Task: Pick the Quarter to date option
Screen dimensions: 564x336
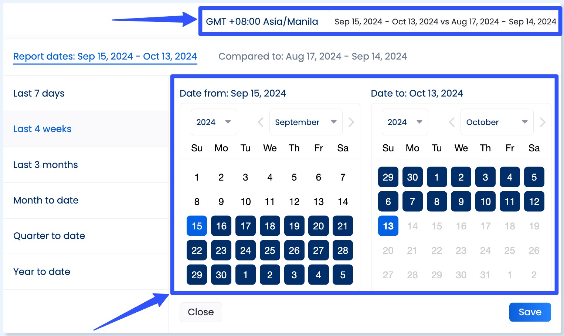Action: [x=49, y=236]
